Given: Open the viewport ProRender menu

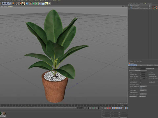Looking at the screenshot, I should (x=10, y=7).
